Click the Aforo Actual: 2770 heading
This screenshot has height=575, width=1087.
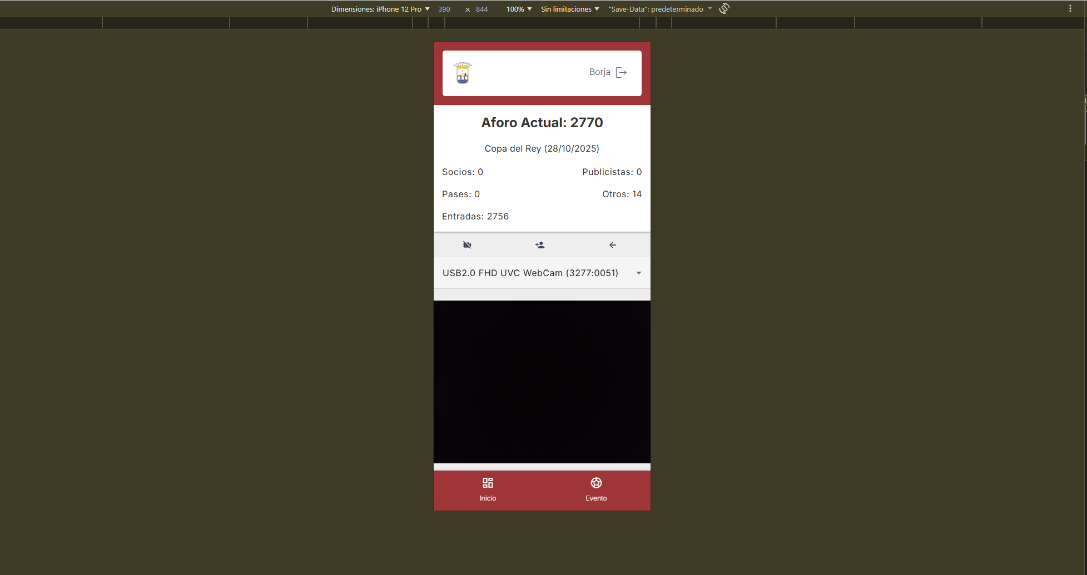542,123
